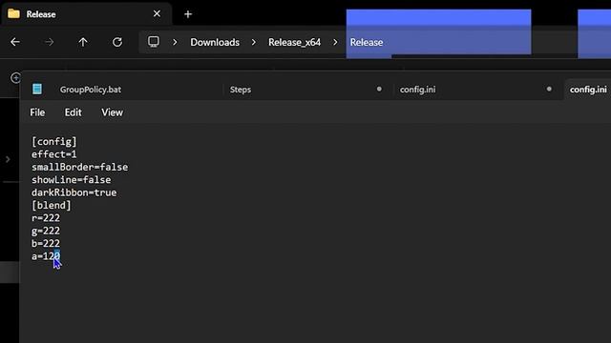Go up one folder level
The width and height of the screenshot is (611, 343).
(83, 42)
